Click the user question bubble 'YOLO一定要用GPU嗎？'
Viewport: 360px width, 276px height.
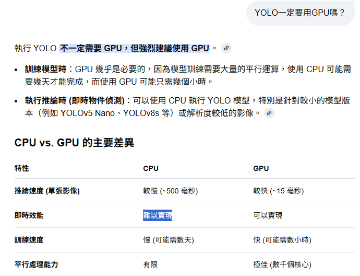[x=300, y=13]
